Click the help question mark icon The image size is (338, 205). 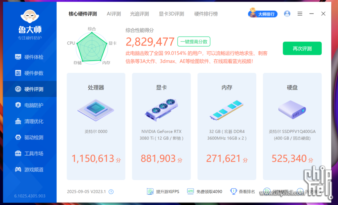[x=111, y=192]
